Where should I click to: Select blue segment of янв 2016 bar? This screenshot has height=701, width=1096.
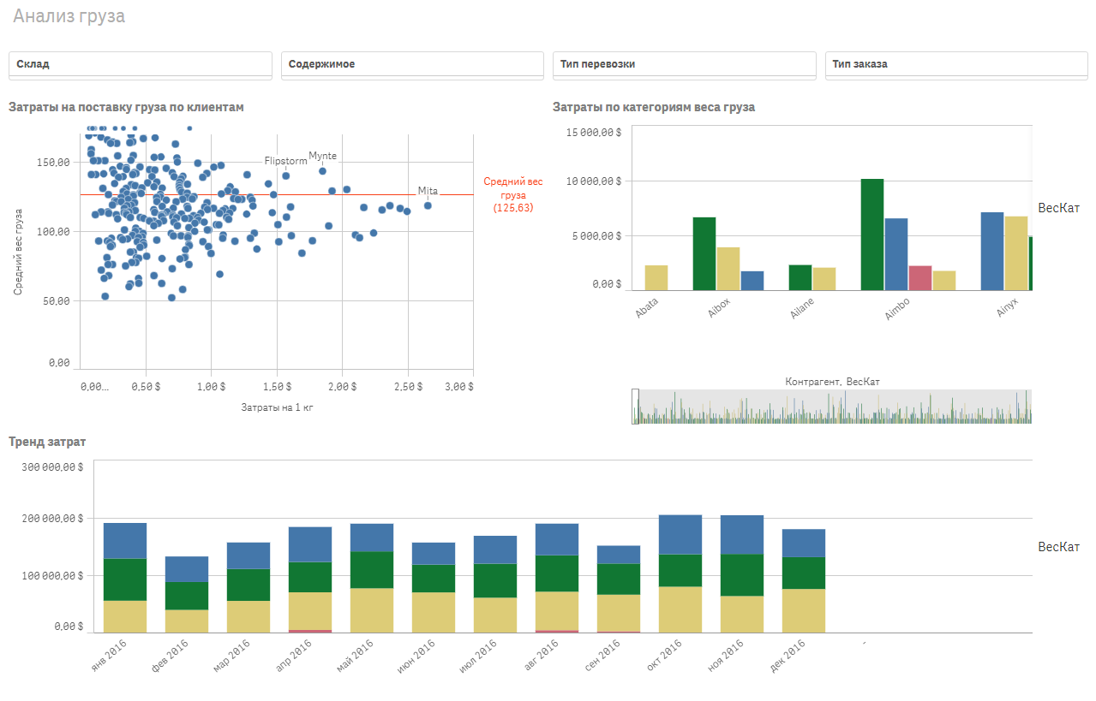tap(125, 541)
